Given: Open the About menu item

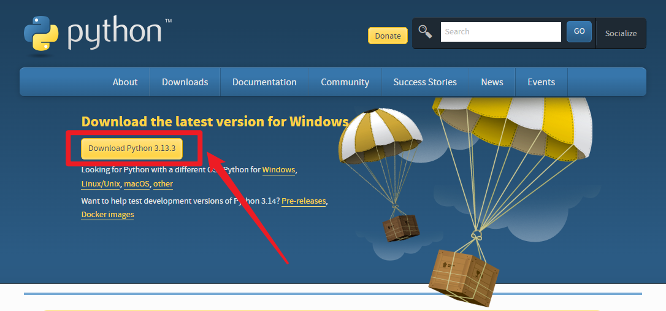Looking at the screenshot, I should point(125,82).
